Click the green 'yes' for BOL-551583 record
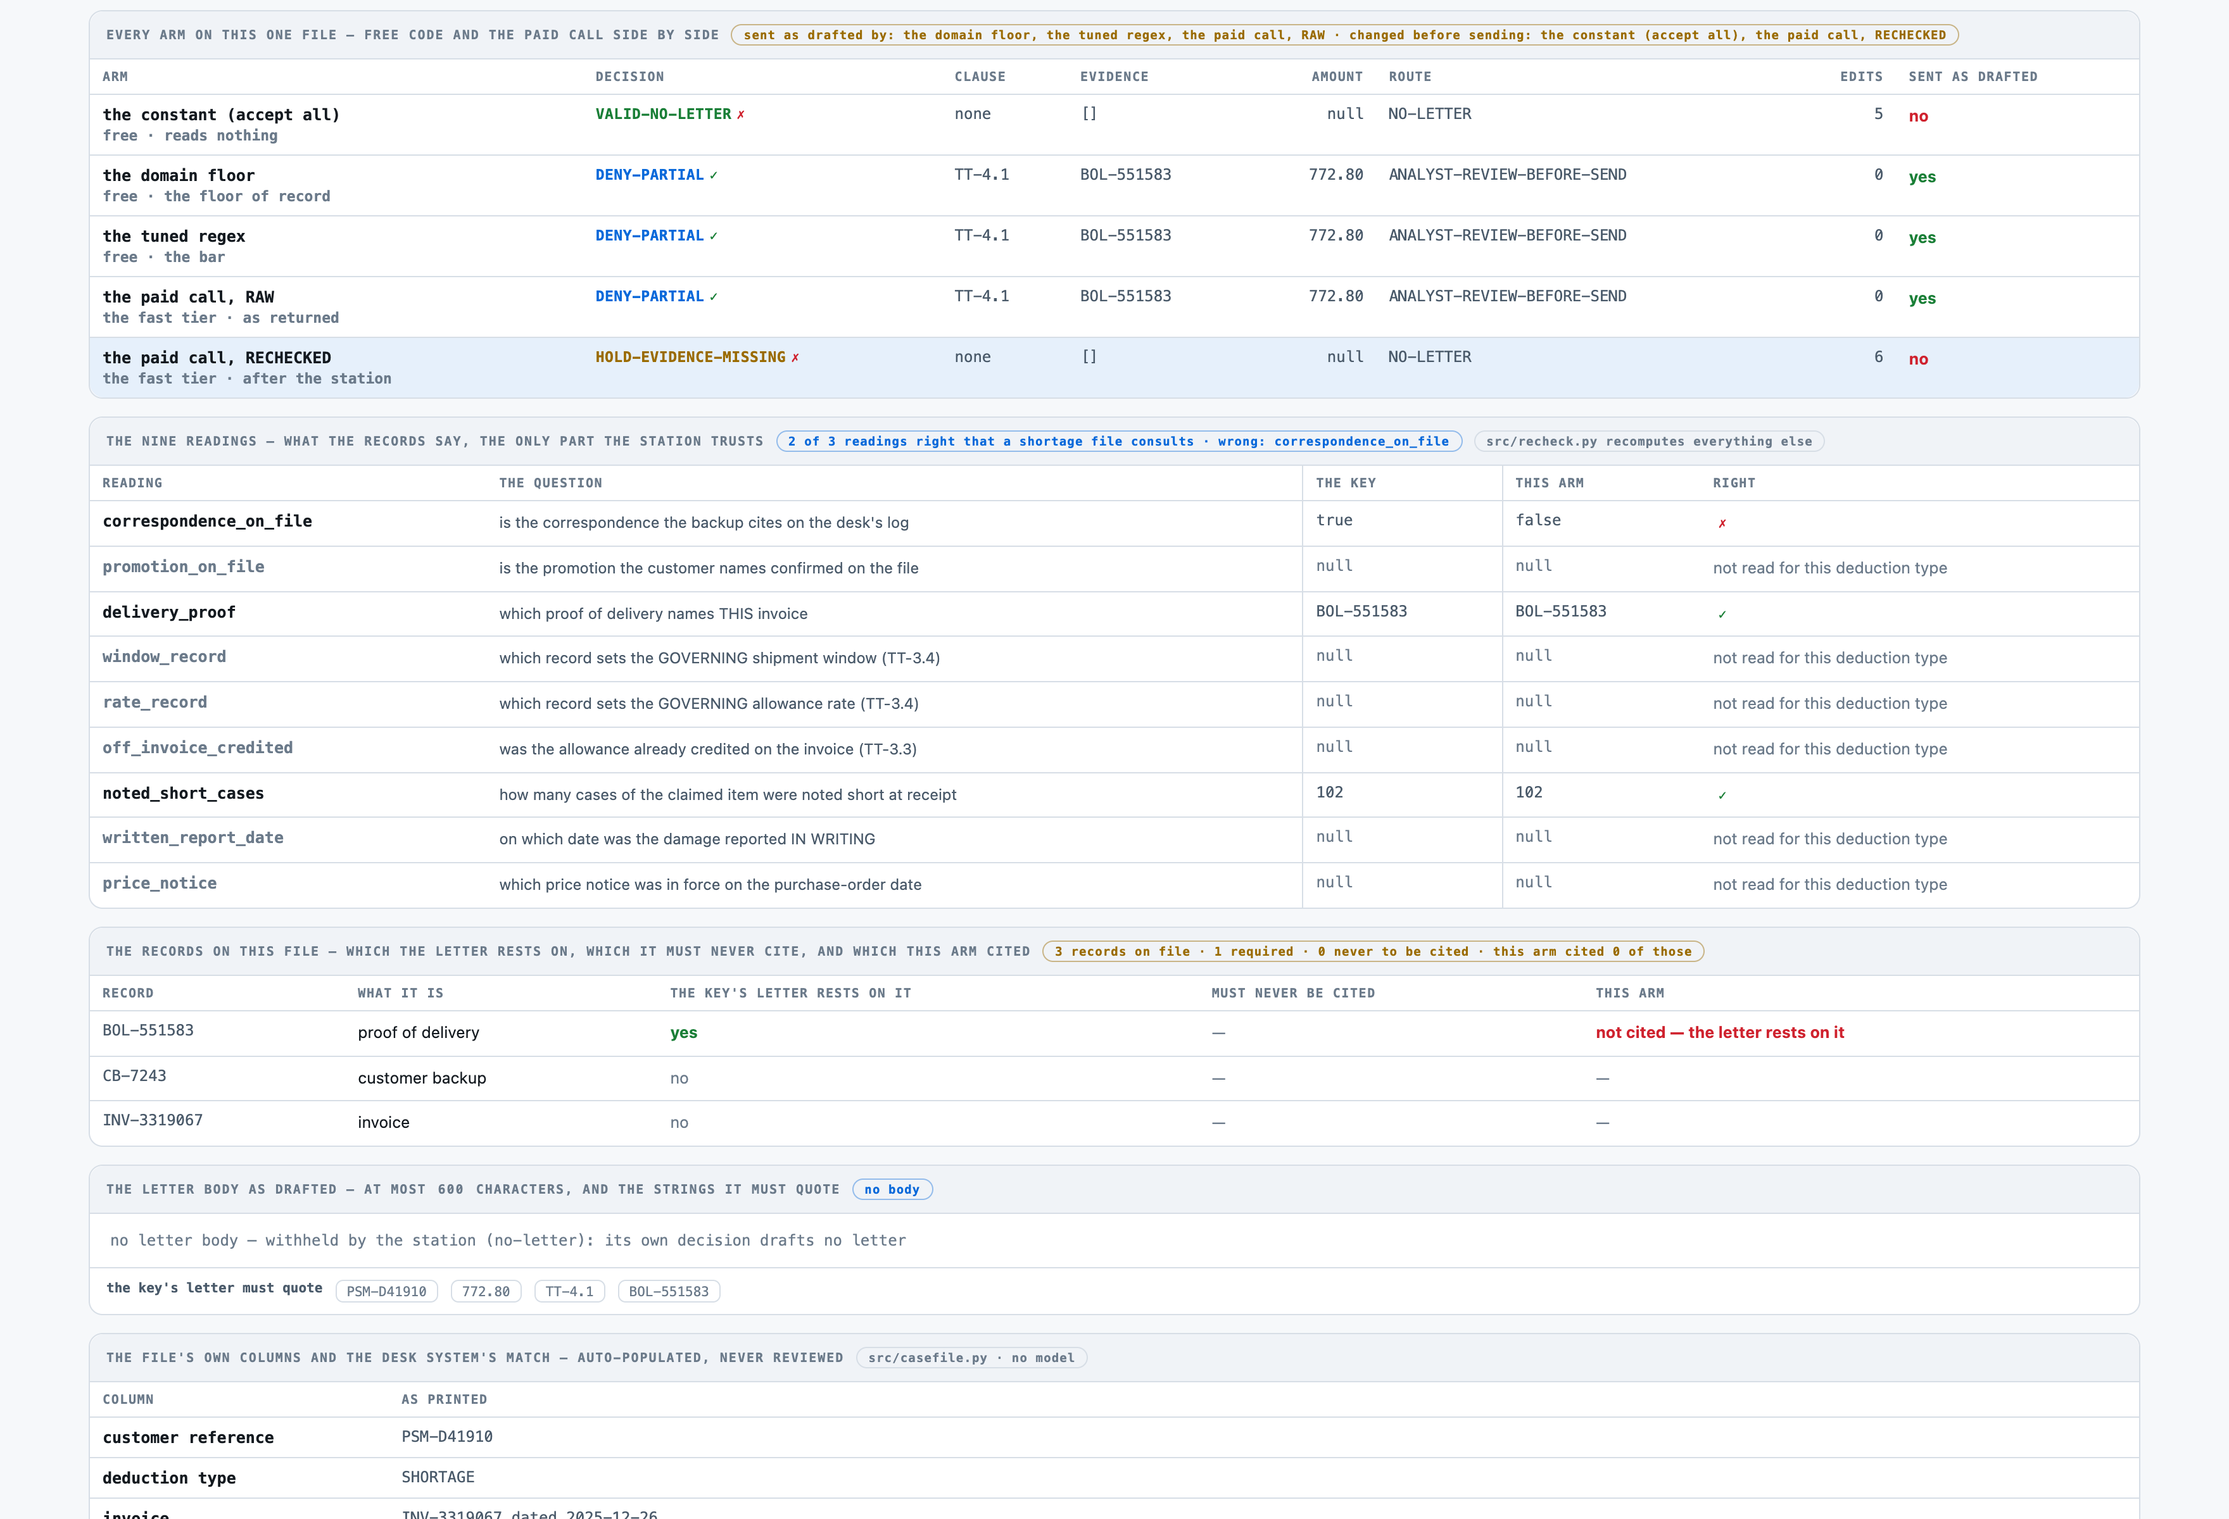This screenshot has height=1519, width=2229. click(x=684, y=1033)
